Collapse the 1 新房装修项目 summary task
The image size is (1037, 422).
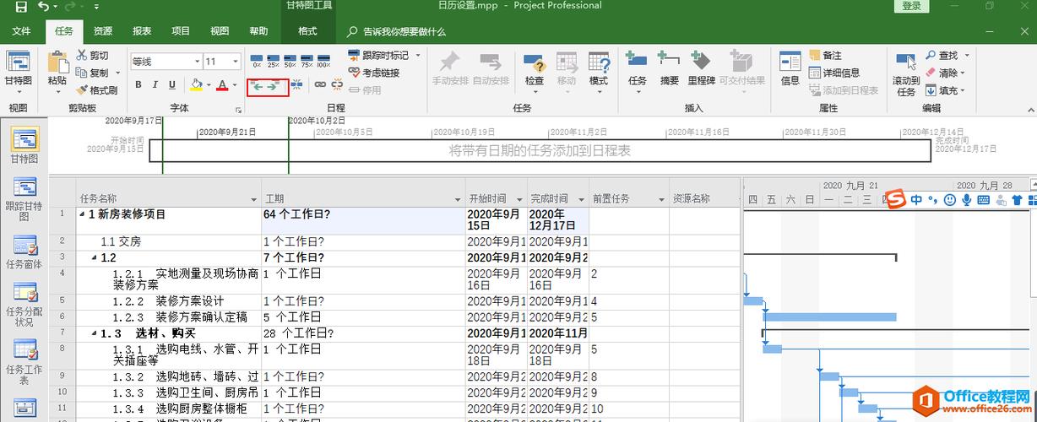point(83,214)
